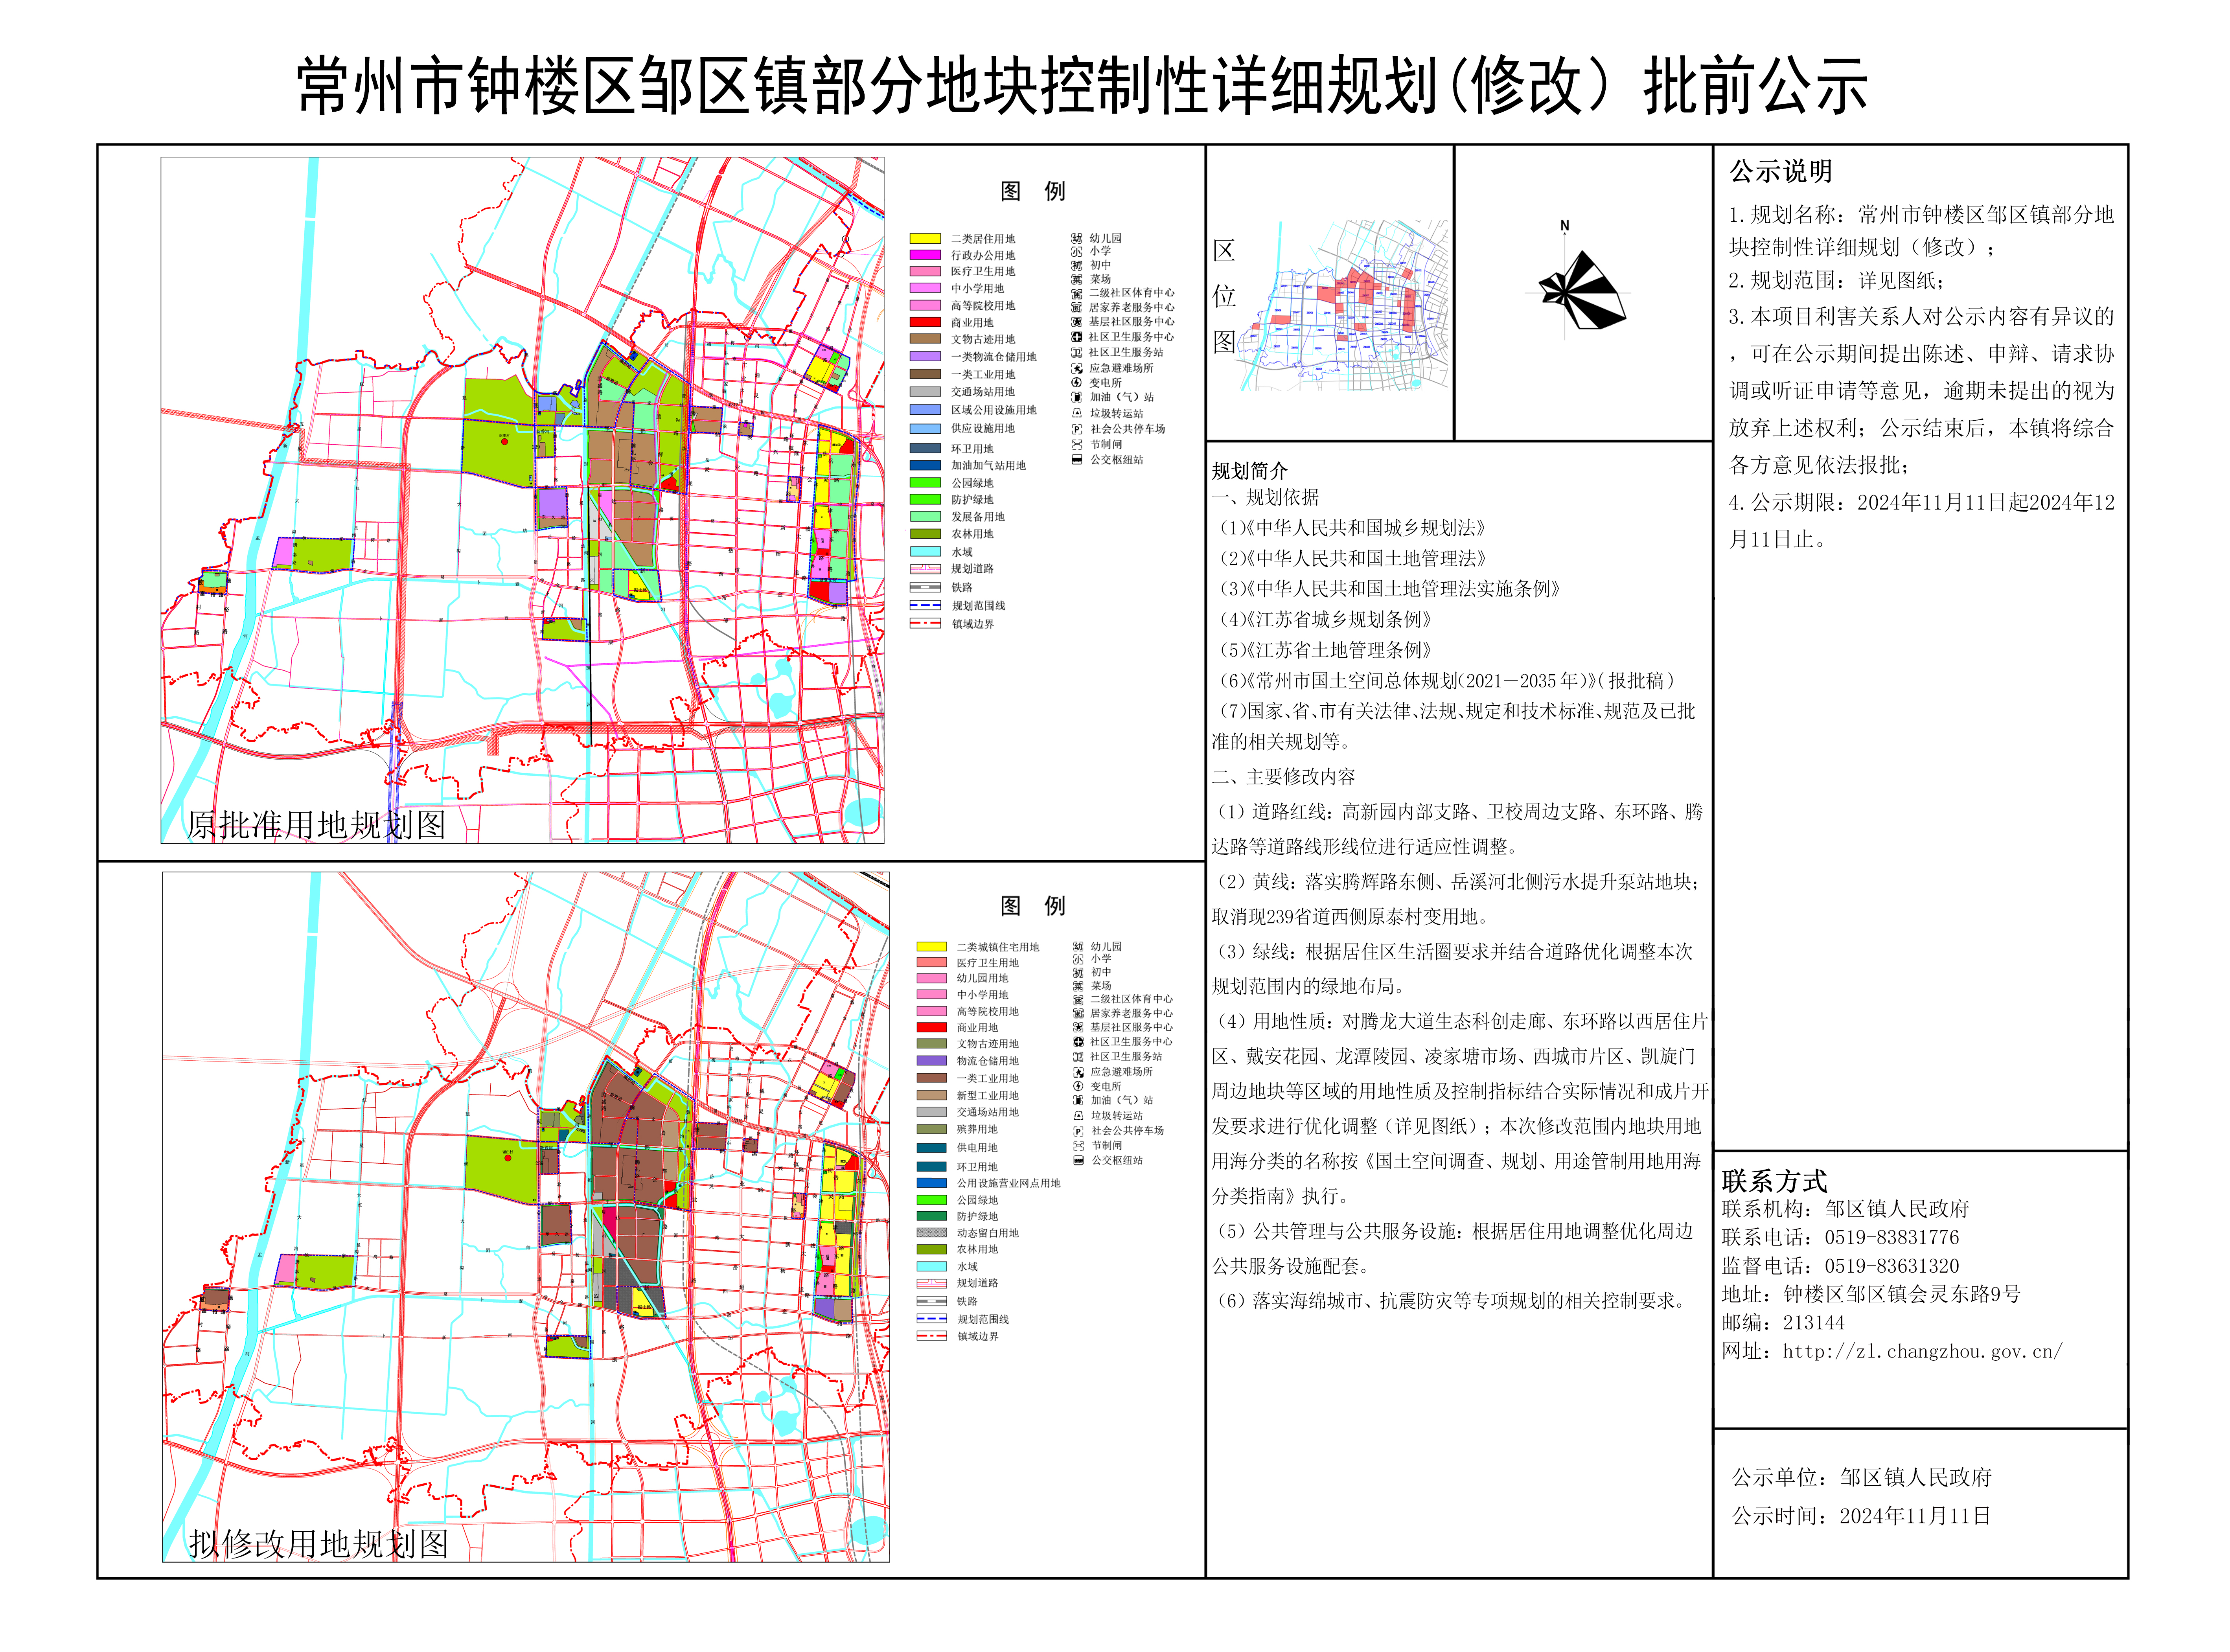
Task: Click the 二级社区体育中心 icon in the 原批准用地规划图 legend
Action: coord(1077,294)
